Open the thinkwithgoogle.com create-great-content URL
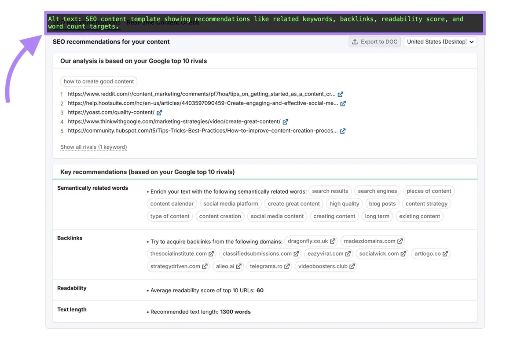This screenshot has width=528, height=338. (x=174, y=122)
